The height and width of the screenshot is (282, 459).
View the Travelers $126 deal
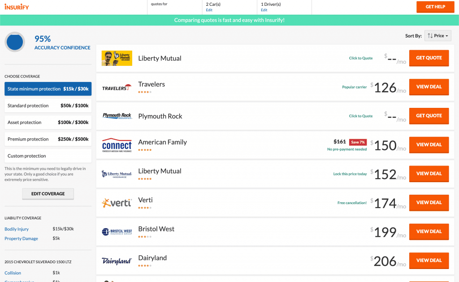[429, 87]
